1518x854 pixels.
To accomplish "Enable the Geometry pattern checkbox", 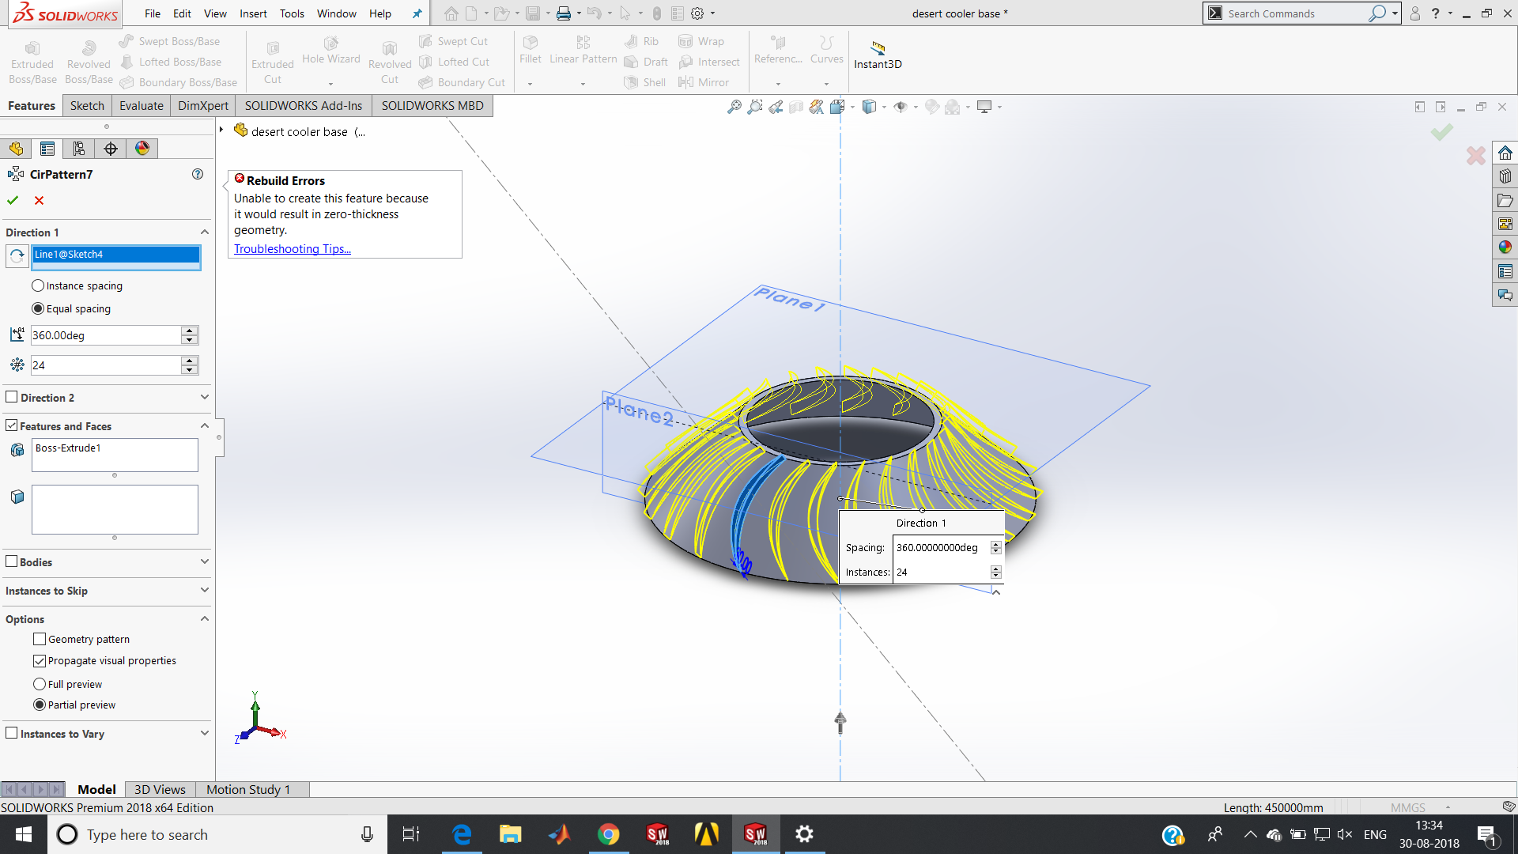I will tap(40, 639).
